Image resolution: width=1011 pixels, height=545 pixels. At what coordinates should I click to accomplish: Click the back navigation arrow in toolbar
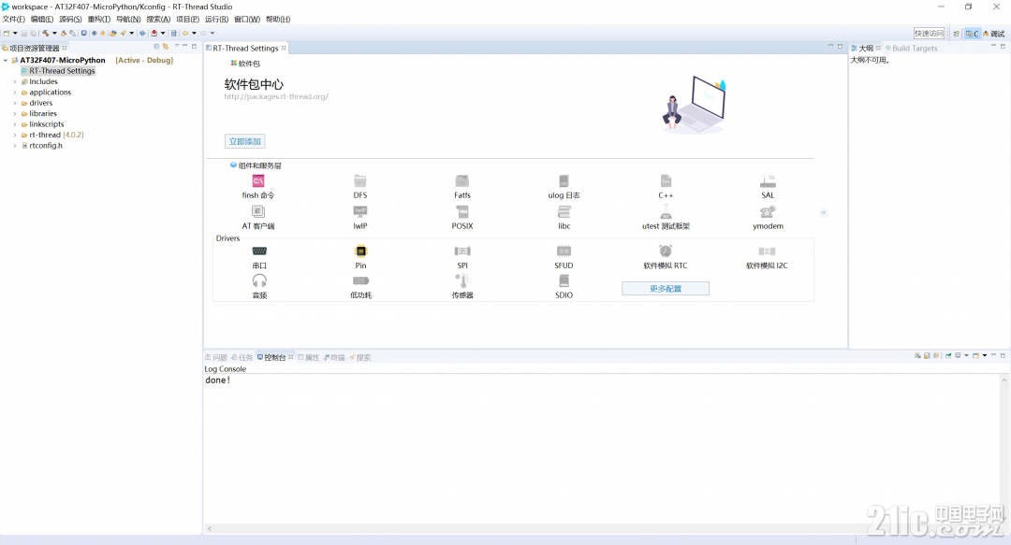tap(185, 34)
